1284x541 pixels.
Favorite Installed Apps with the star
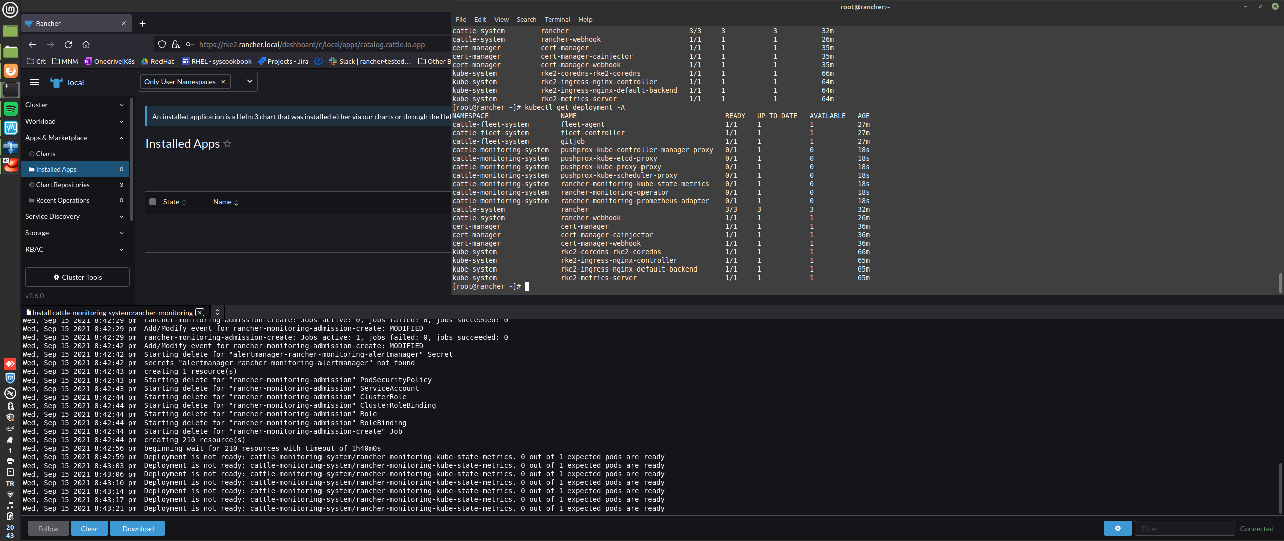pyautogui.click(x=227, y=144)
